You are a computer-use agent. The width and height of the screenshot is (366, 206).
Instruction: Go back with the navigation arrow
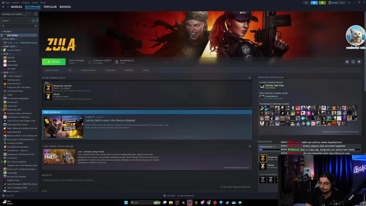pos(3,7)
